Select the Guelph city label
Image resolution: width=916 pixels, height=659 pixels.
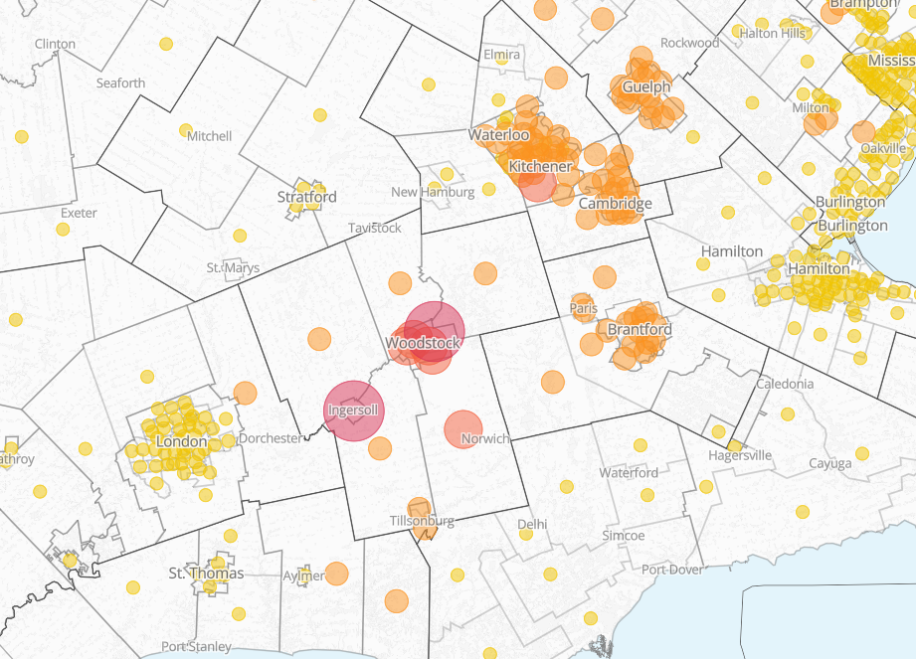click(x=646, y=87)
